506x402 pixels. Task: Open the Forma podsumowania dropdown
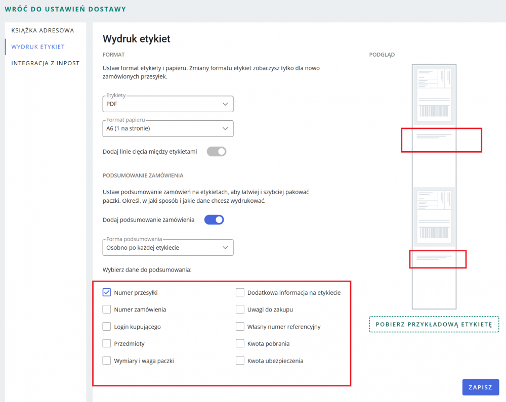point(167,248)
